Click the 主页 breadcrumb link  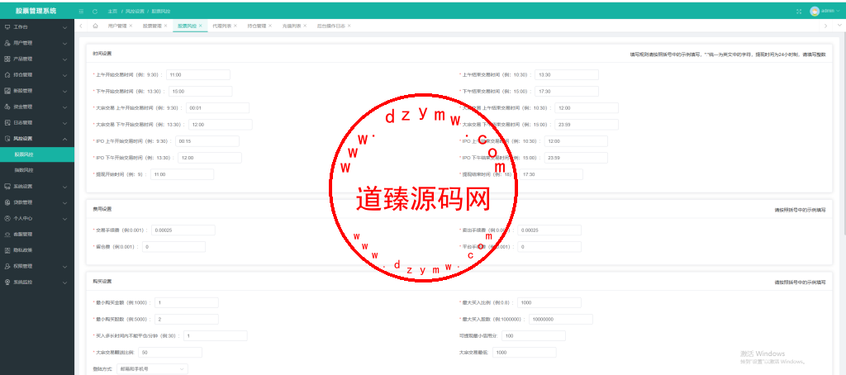tap(112, 12)
